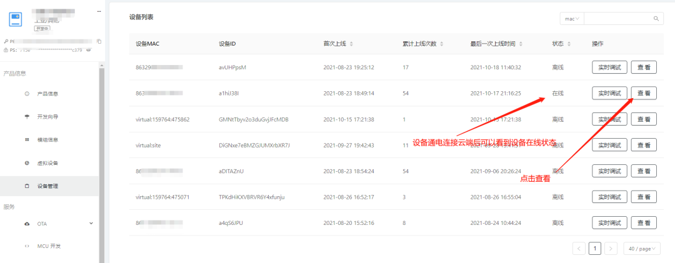Click the sidebar scrollbar up arrow
This screenshot has height=263, width=675.
click(x=102, y=65)
